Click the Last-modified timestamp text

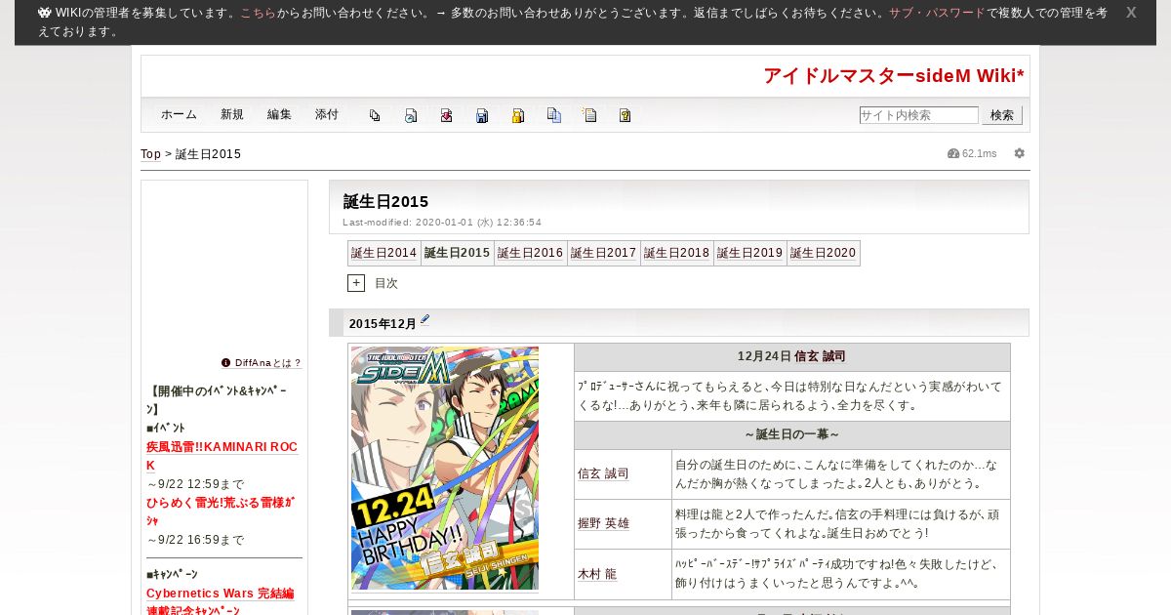pyautogui.click(x=442, y=223)
